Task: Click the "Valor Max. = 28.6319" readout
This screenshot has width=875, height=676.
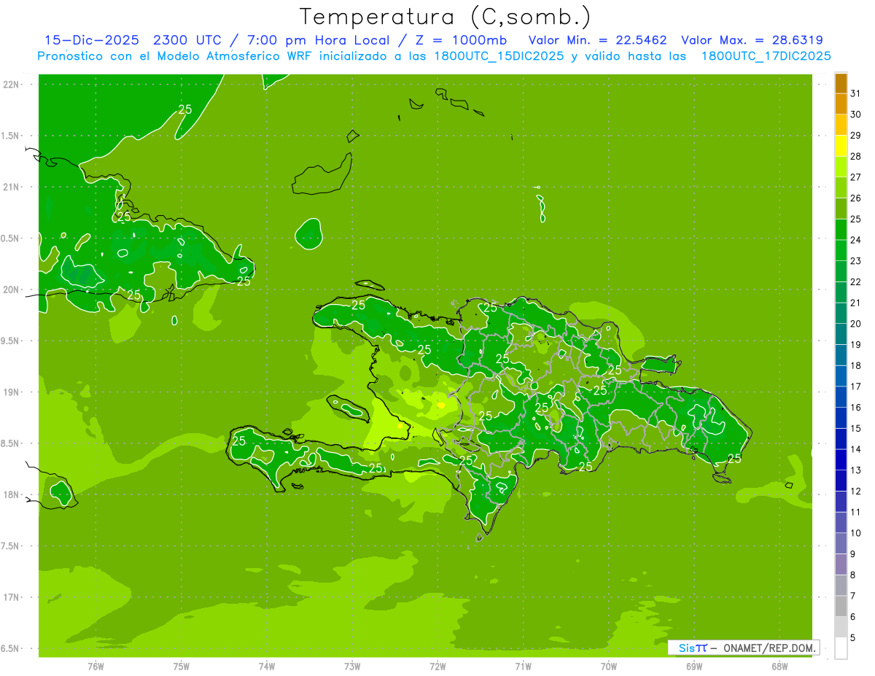Action: coord(752,40)
